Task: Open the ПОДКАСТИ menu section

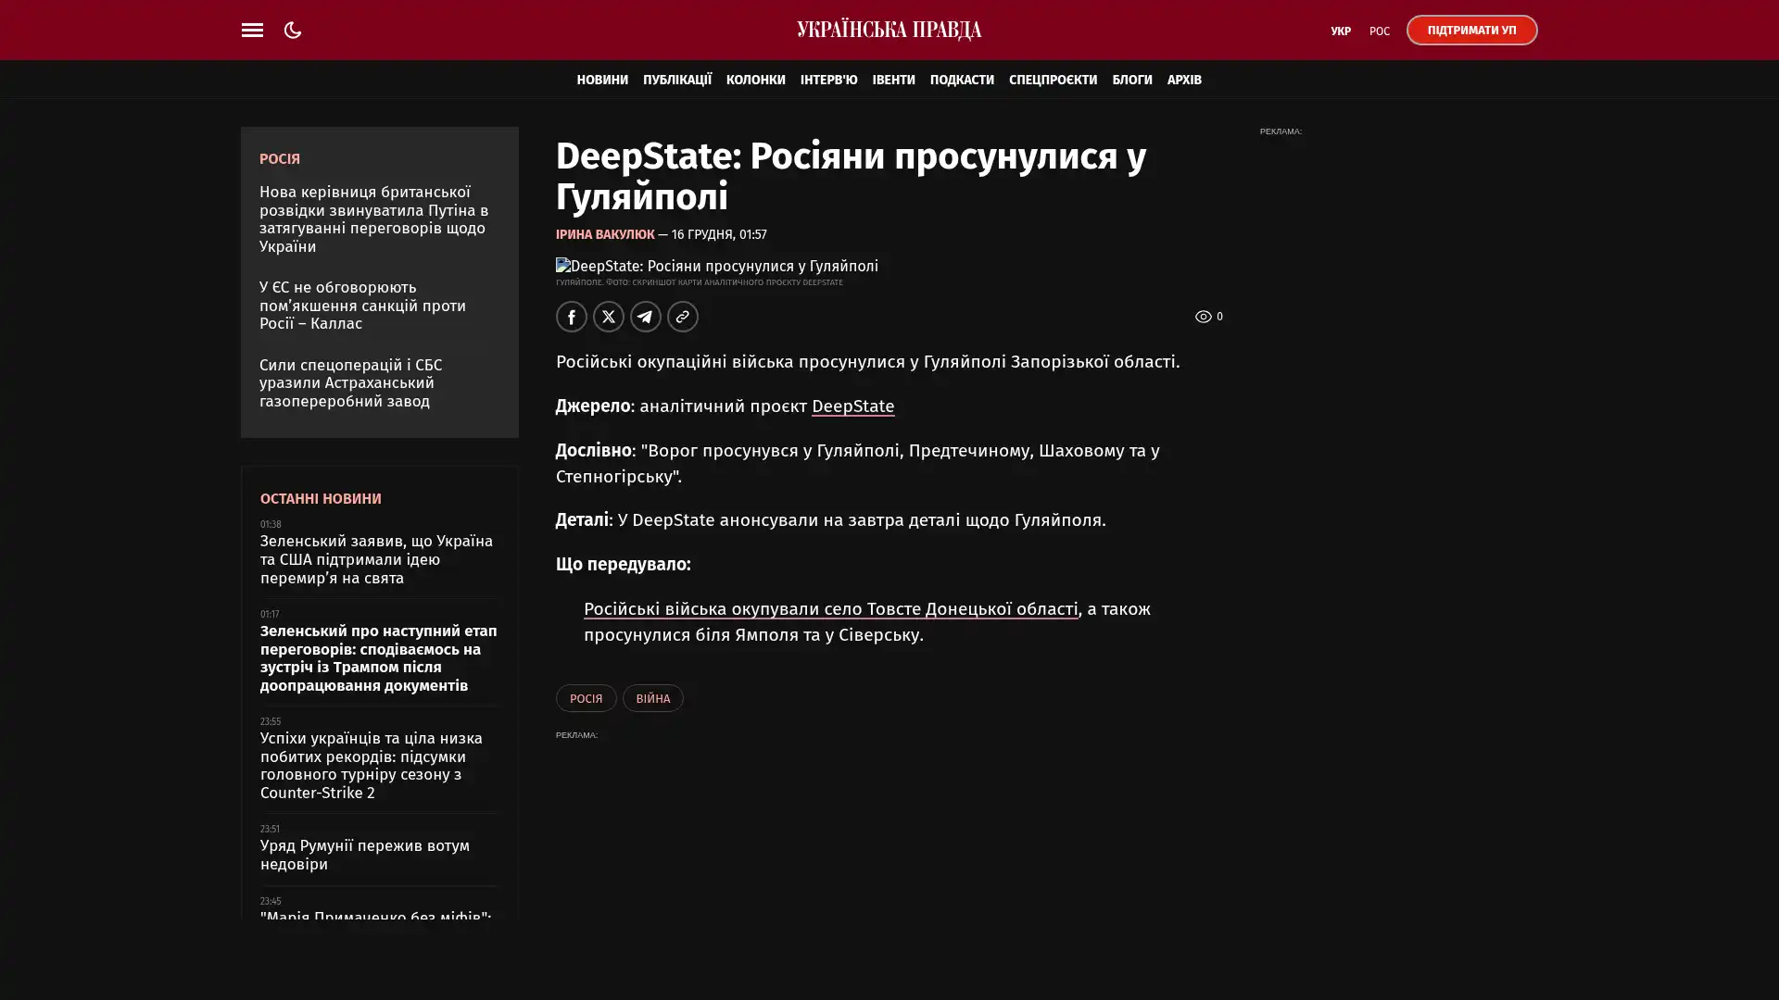Action: pos(962,80)
